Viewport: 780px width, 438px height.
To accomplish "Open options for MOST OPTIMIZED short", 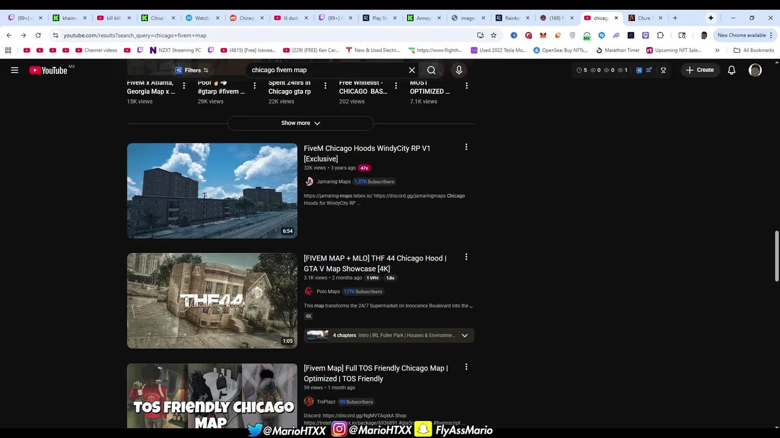I will click(x=467, y=86).
